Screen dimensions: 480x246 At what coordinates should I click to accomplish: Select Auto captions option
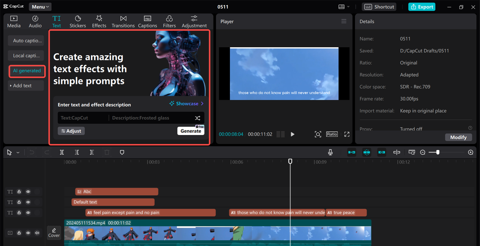tap(26, 40)
